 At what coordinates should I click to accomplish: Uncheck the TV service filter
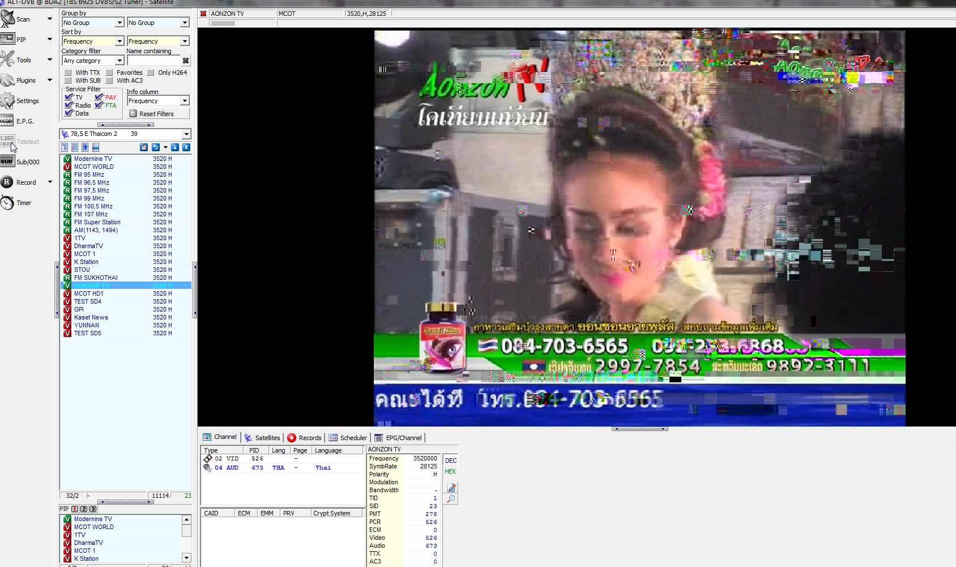69,97
